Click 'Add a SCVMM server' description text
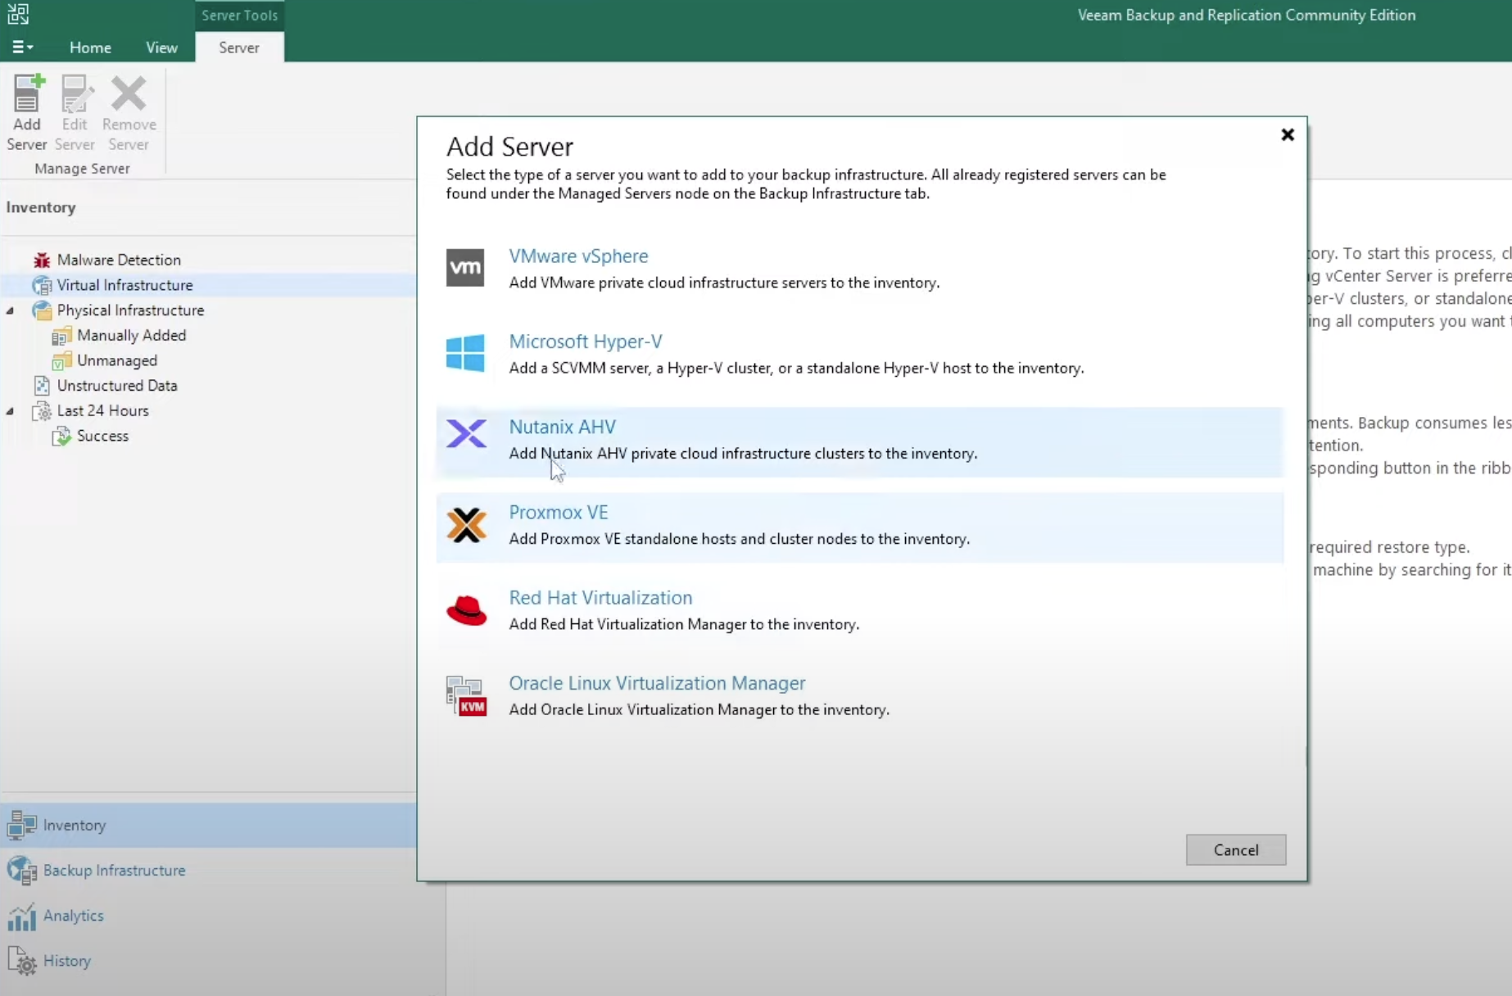Viewport: 1512px width, 996px height. pos(796,369)
